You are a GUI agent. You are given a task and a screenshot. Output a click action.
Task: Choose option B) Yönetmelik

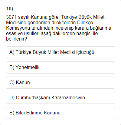60,67
